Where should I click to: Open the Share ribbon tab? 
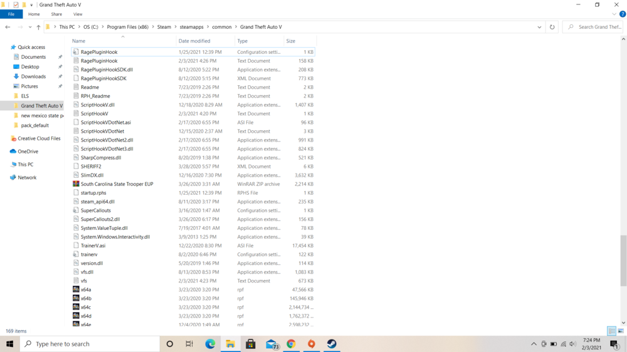click(56, 14)
